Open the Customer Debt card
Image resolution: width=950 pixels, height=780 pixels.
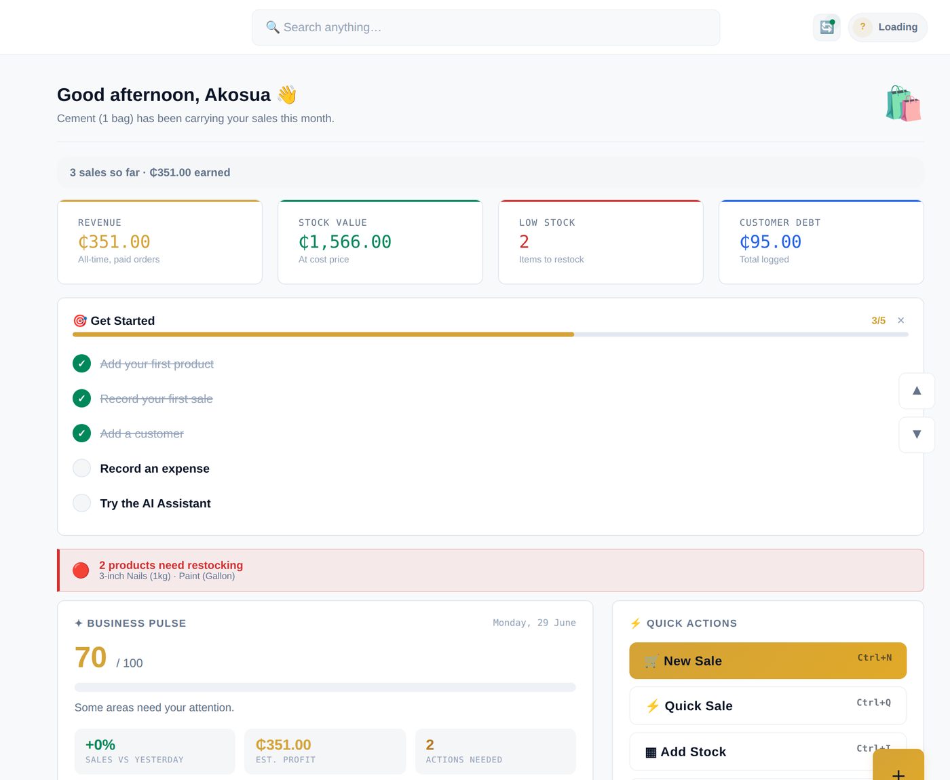coord(821,242)
